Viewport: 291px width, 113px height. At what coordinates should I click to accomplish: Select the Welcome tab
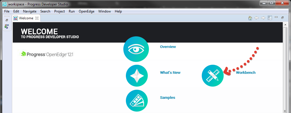(26, 18)
